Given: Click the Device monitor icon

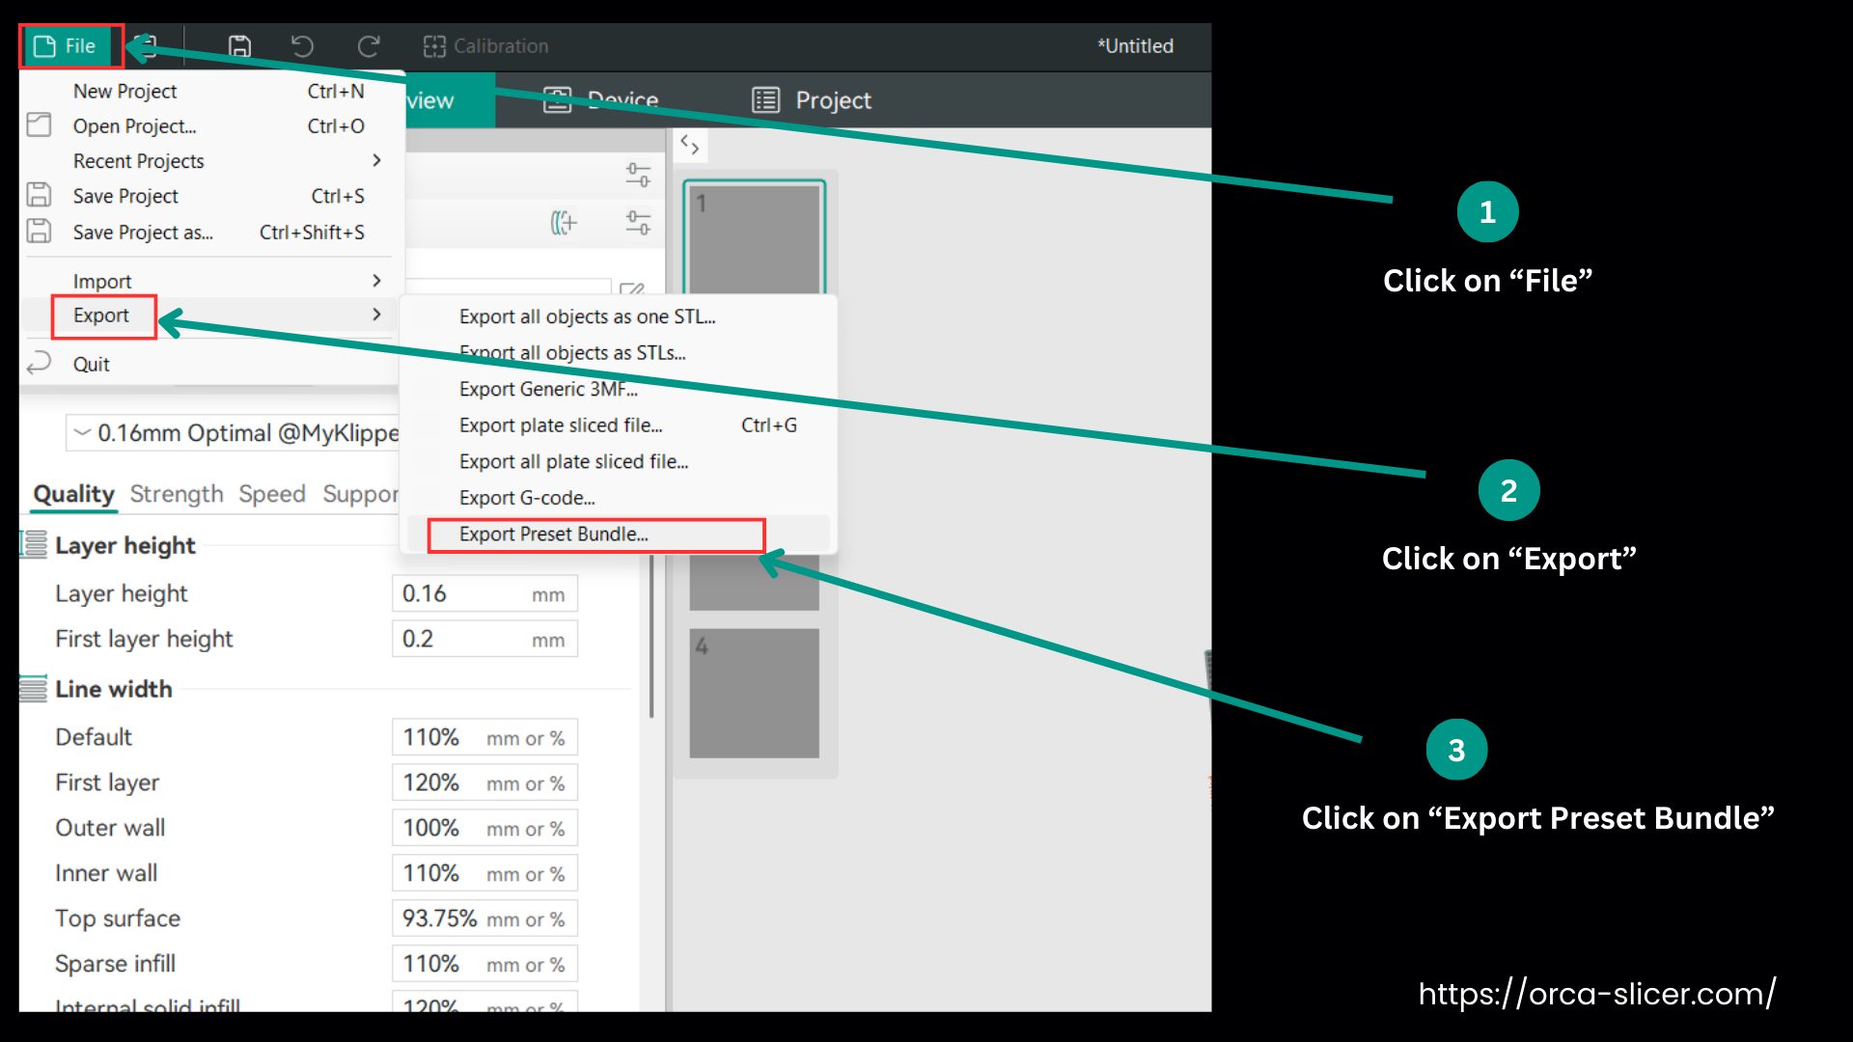Looking at the screenshot, I should [x=557, y=99].
